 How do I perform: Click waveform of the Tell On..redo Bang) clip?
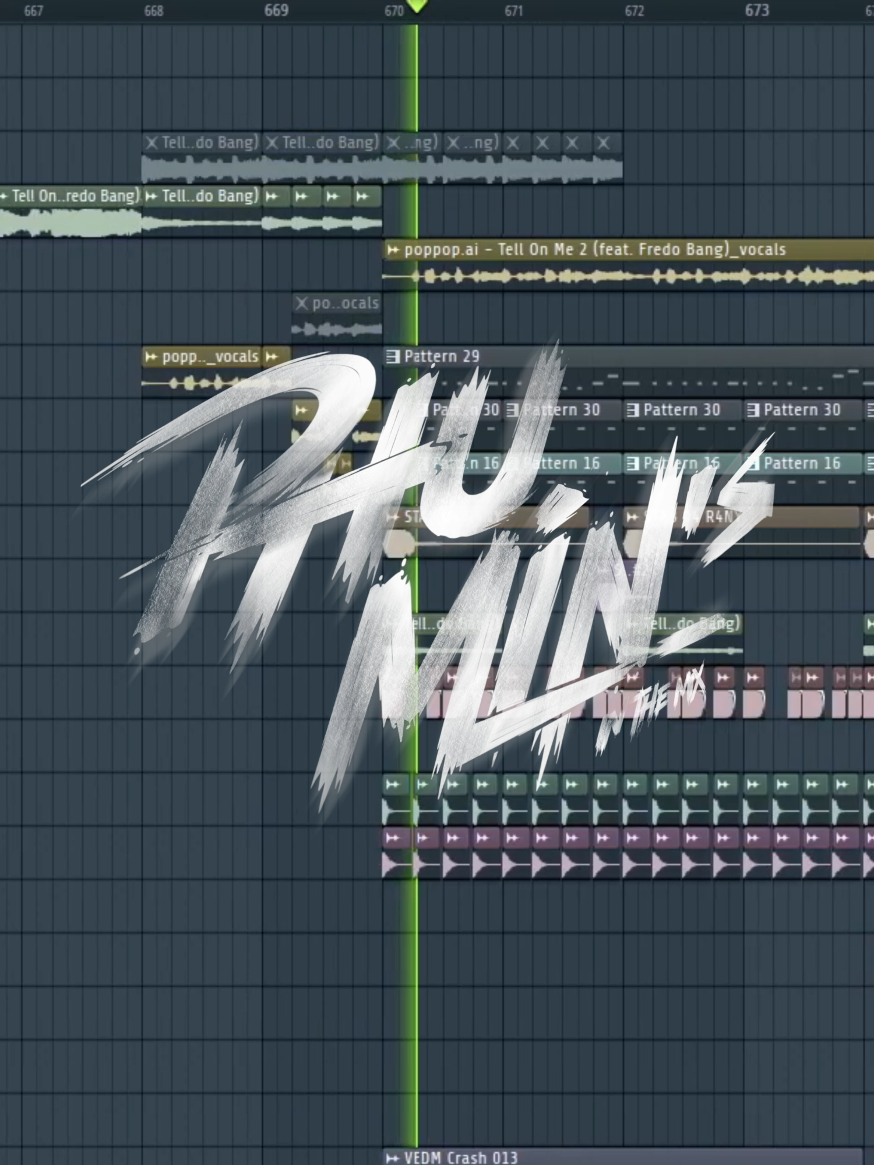click(x=71, y=223)
